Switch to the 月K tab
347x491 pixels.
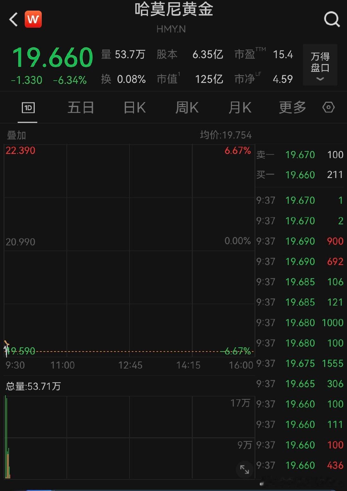[240, 108]
